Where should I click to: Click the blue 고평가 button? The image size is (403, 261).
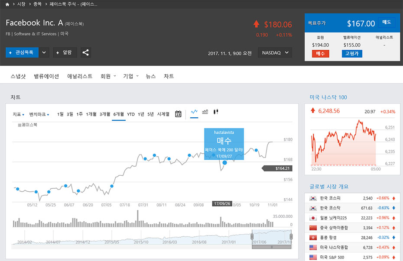point(352,54)
